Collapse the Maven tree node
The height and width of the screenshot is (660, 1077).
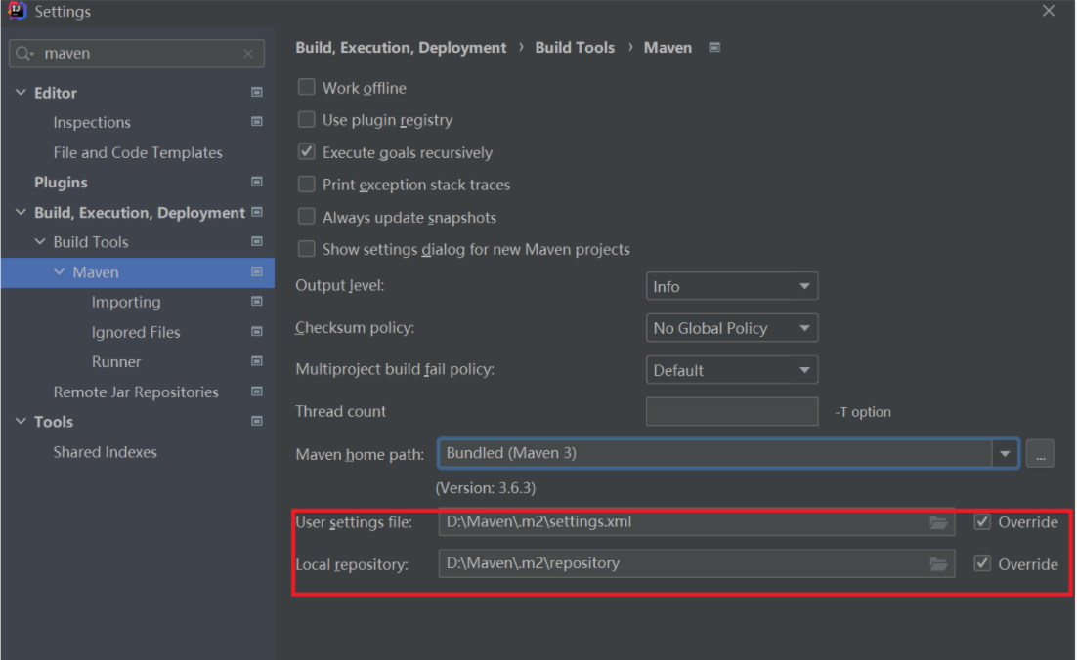click(59, 271)
